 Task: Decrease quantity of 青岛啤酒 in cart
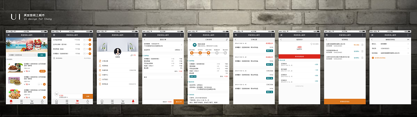click(x=84, y=49)
